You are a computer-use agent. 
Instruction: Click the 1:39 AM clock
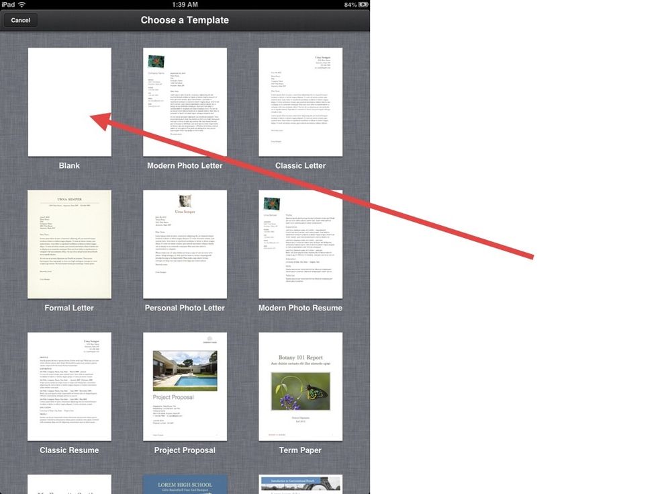click(185, 5)
